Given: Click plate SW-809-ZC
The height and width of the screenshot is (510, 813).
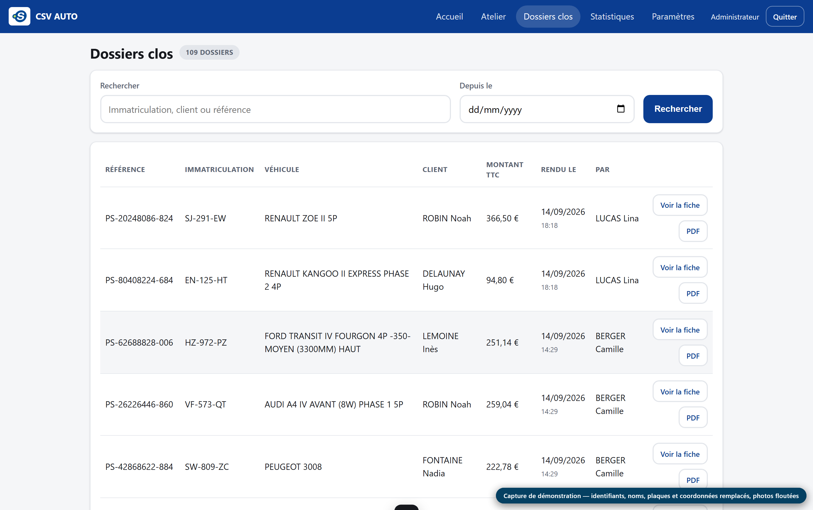Looking at the screenshot, I should 207,467.
